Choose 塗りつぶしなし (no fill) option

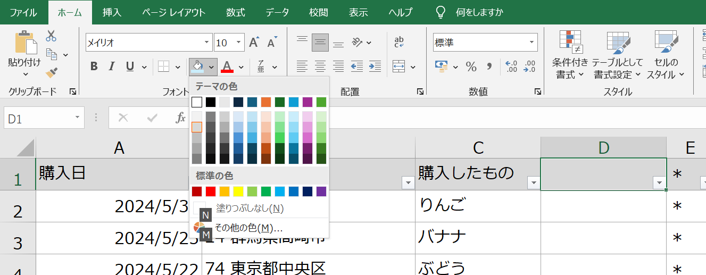(x=260, y=209)
